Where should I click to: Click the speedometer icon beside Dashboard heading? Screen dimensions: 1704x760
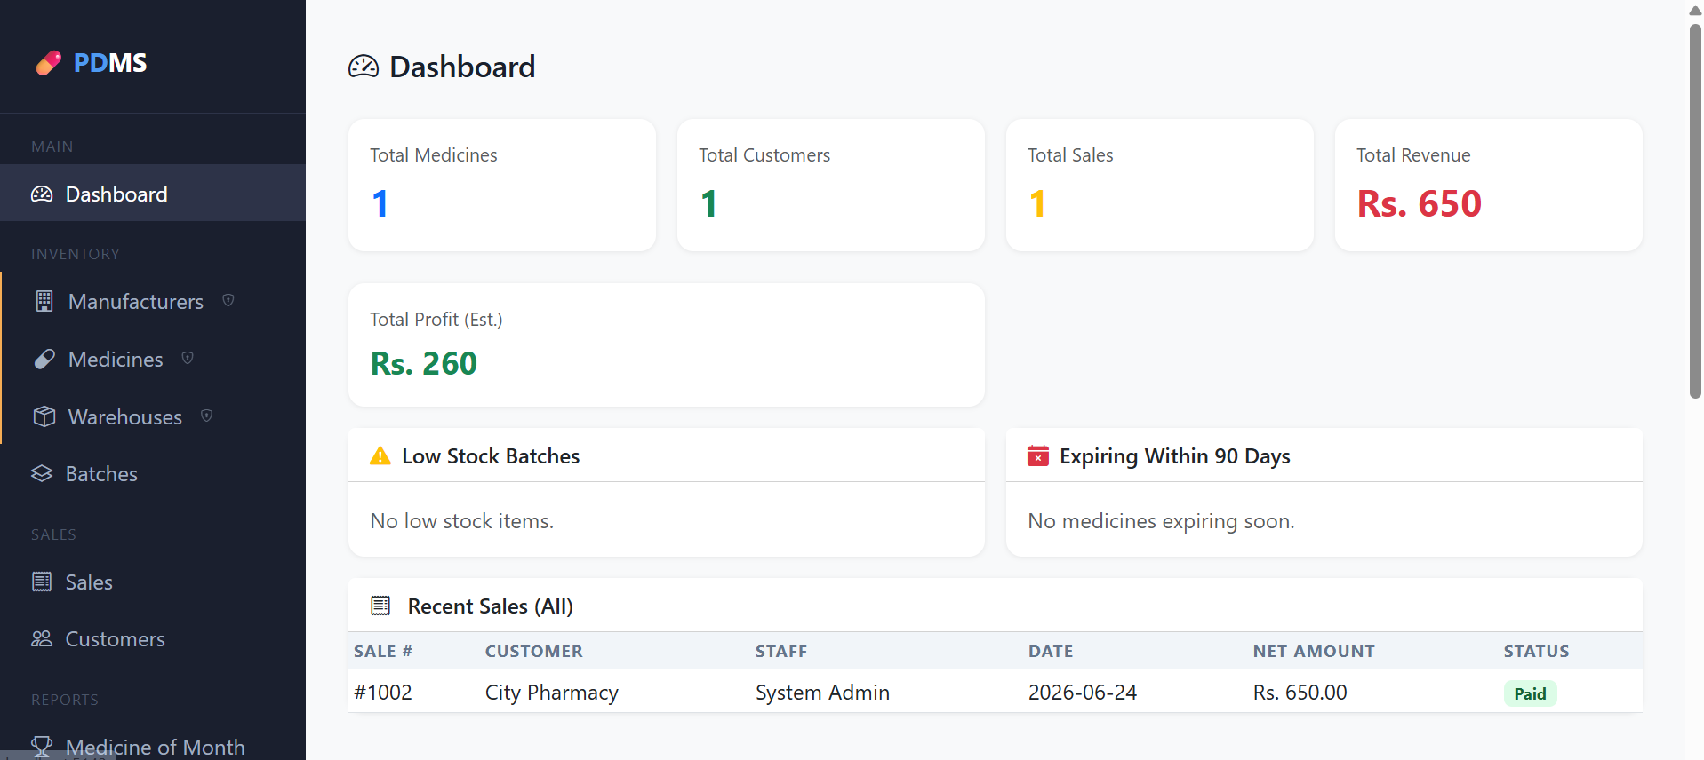point(364,67)
